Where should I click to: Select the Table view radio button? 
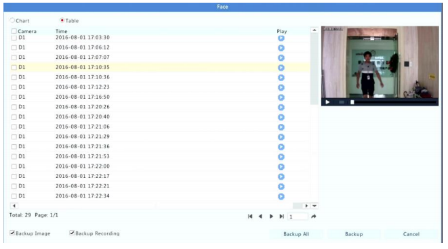(x=62, y=20)
